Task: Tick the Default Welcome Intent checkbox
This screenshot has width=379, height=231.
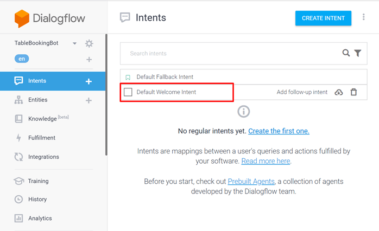Action: [x=128, y=92]
